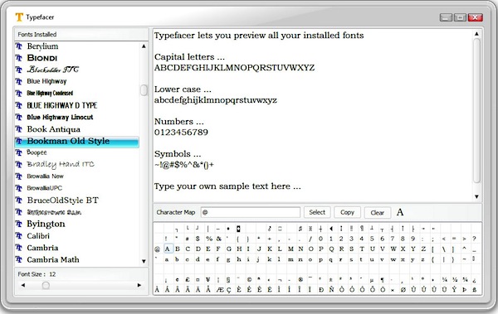
Task: Click the down arrow of the font list scrollbar
Action: point(144,261)
